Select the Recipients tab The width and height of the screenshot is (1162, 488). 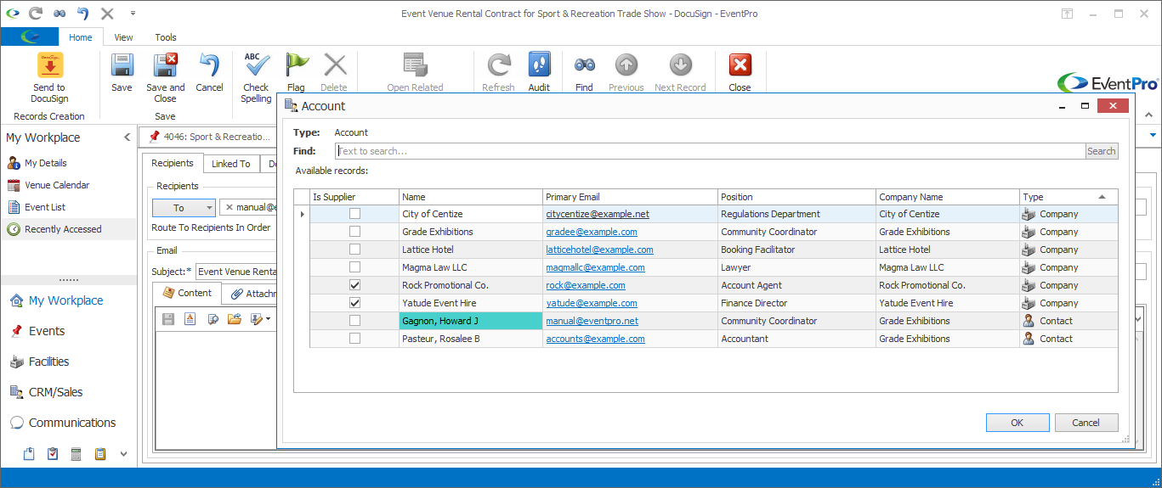[173, 163]
